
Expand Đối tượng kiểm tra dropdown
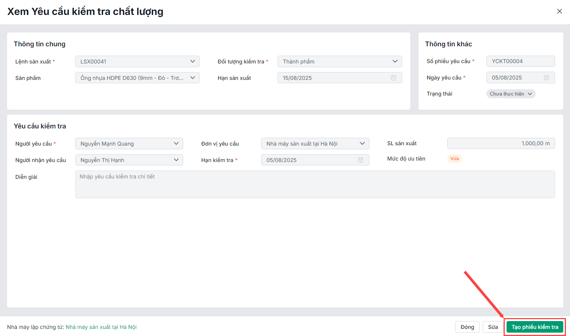point(395,61)
